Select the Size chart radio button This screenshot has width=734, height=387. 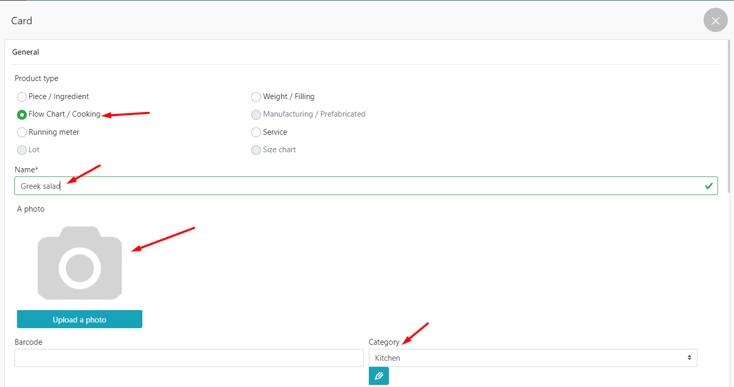pyautogui.click(x=256, y=150)
